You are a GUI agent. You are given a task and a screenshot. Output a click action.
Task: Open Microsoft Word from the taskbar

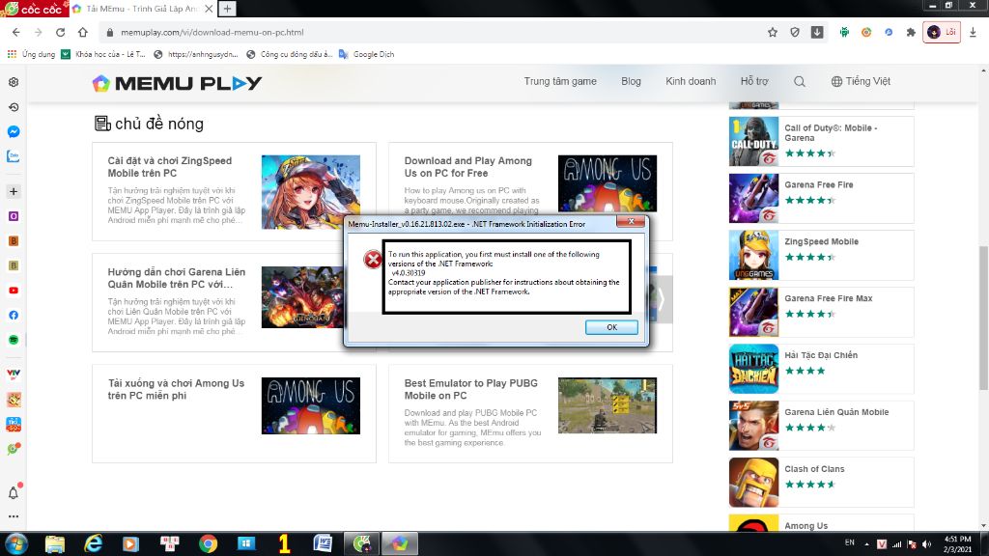tap(323, 543)
